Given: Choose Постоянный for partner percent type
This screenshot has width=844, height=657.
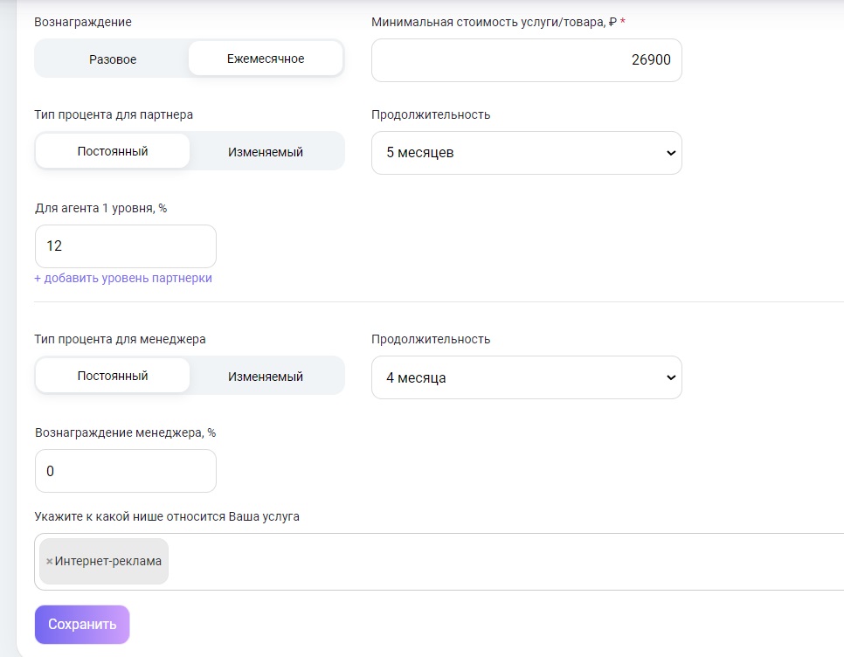Looking at the screenshot, I should pyautogui.click(x=113, y=151).
